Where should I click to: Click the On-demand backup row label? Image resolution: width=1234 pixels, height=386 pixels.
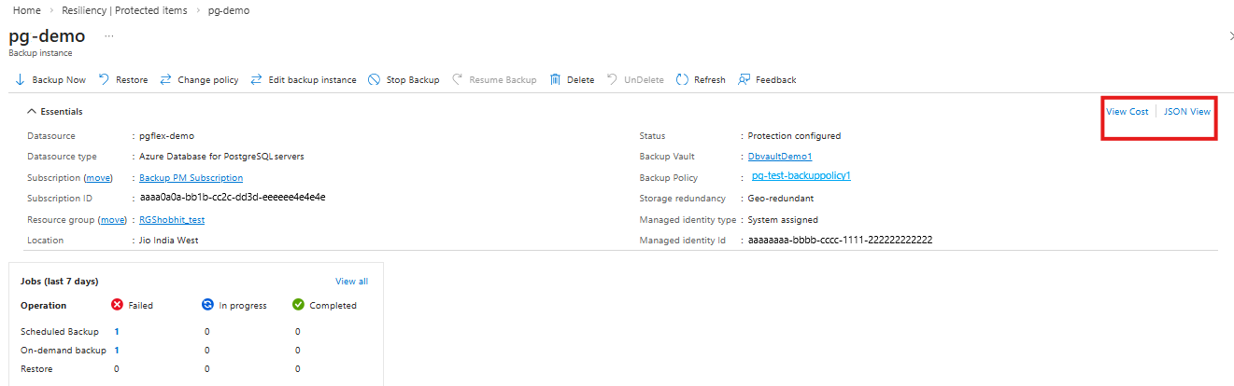coord(63,351)
